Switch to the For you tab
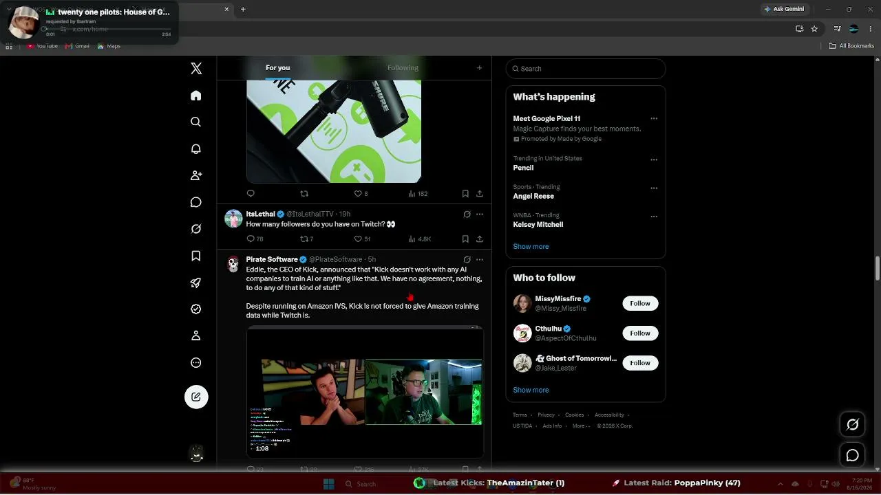This screenshot has width=881, height=495. 277,68
